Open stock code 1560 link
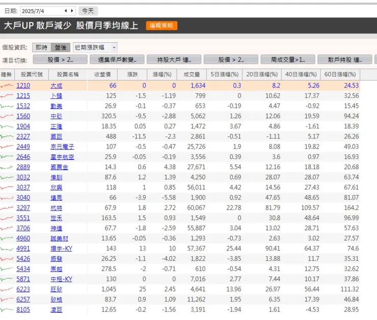This screenshot has width=377, height=320. pos(23,116)
